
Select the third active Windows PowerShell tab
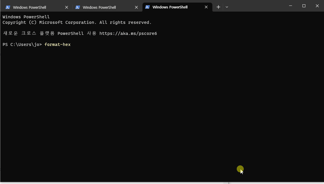[177, 7]
